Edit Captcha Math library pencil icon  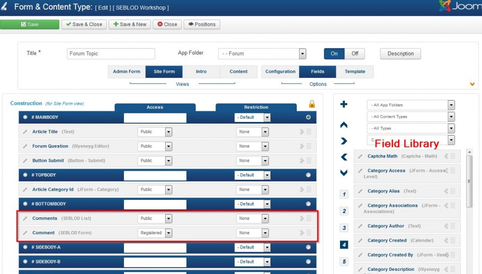[x=360, y=156]
